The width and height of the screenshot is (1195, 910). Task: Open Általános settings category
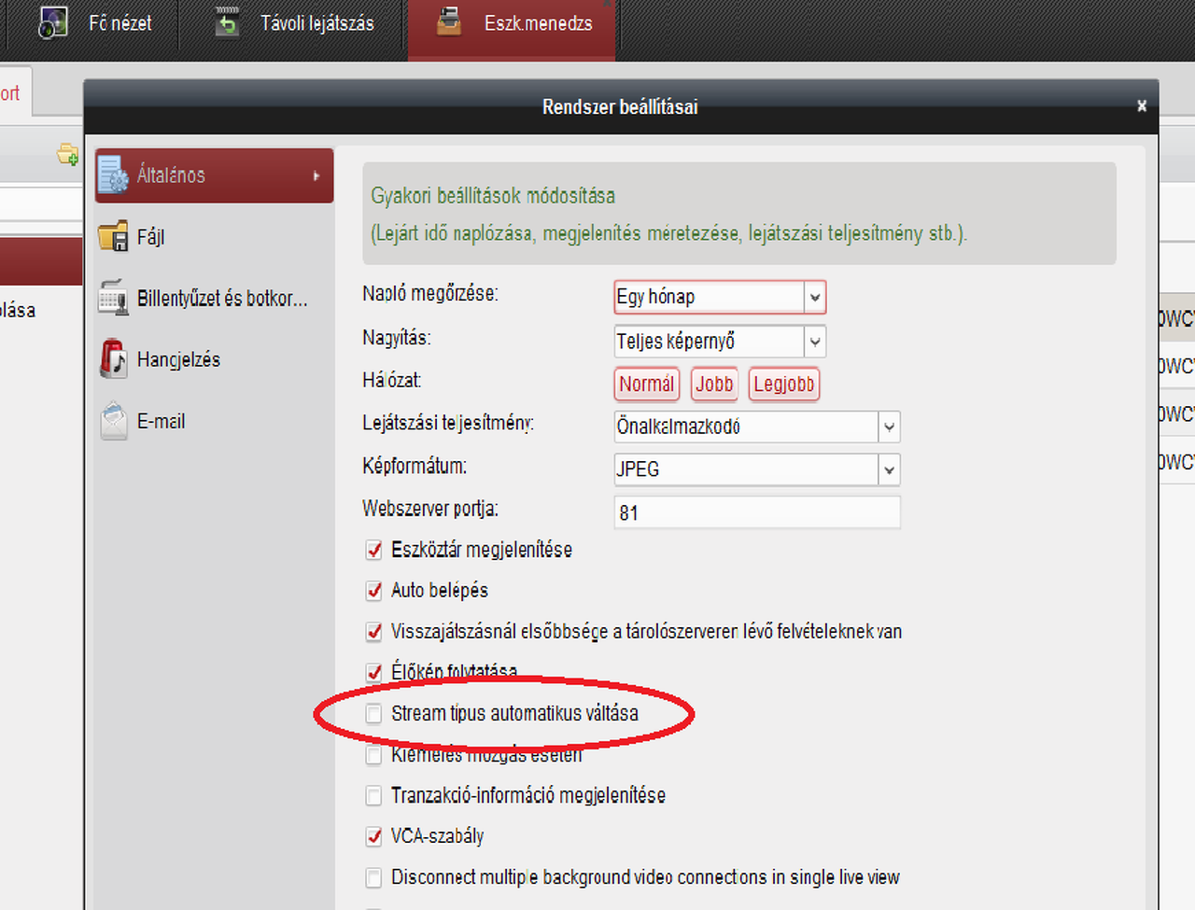tap(214, 175)
